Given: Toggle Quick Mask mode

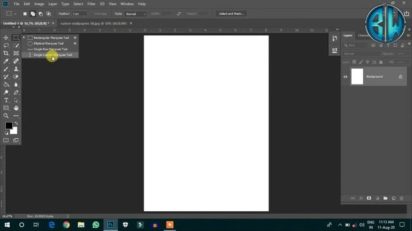Looking at the screenshot, I should 6,141.
